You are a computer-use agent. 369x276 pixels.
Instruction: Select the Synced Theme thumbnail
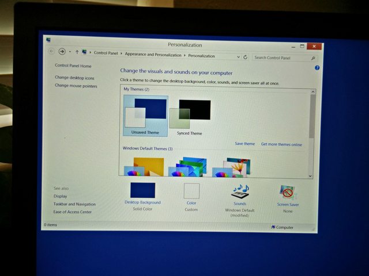pos(190,117)
